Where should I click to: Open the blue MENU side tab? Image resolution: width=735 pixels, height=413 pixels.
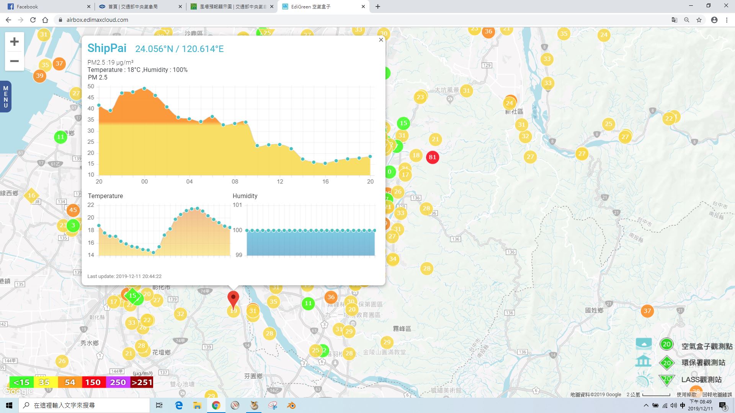click(x=5, y=97)
